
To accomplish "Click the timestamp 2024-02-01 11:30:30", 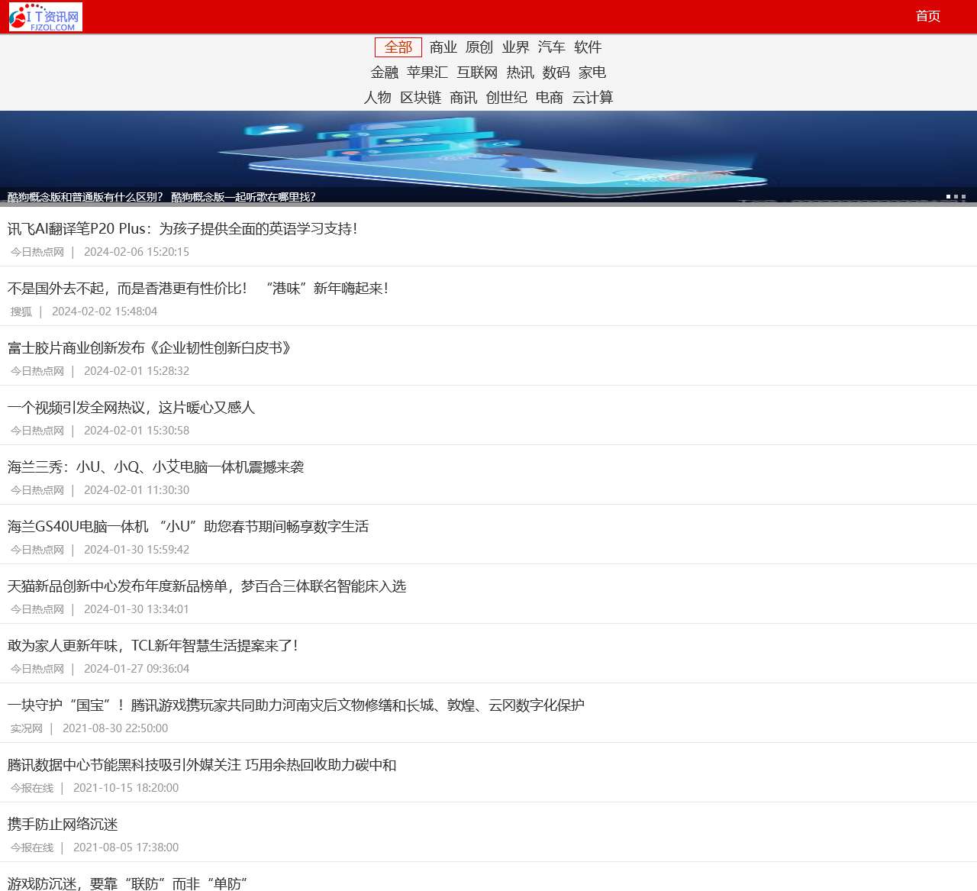I will pyautogui.click(x=137, y=490).
